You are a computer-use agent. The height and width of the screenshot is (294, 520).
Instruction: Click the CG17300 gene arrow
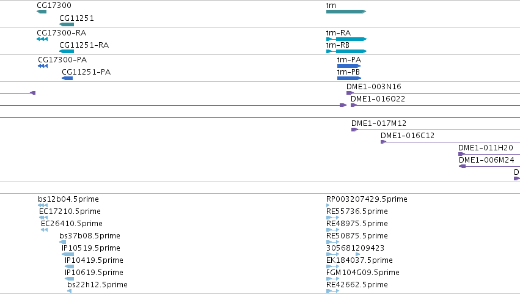[42, 12]
